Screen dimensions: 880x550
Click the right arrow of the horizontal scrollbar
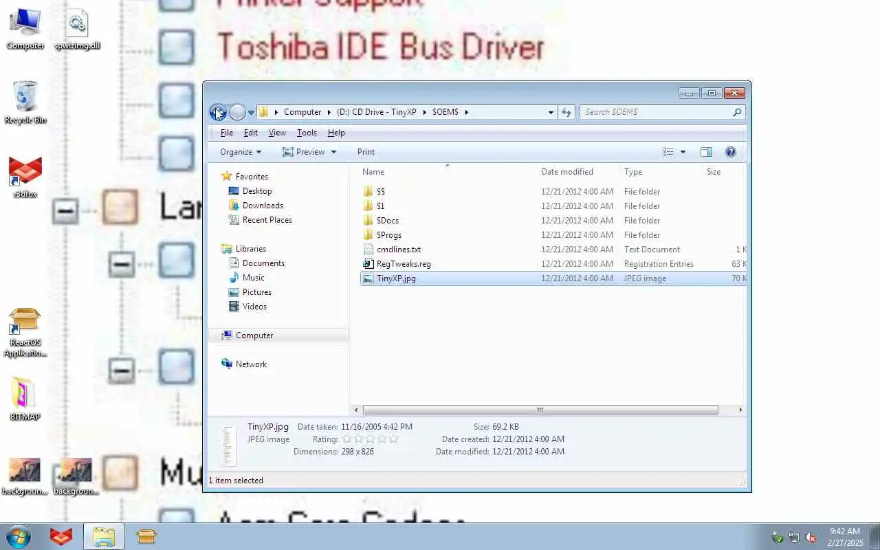(x=740, y=410)
